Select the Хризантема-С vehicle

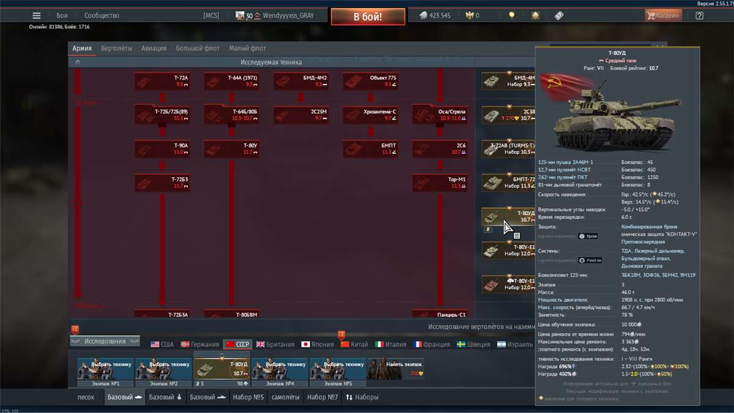371,114
